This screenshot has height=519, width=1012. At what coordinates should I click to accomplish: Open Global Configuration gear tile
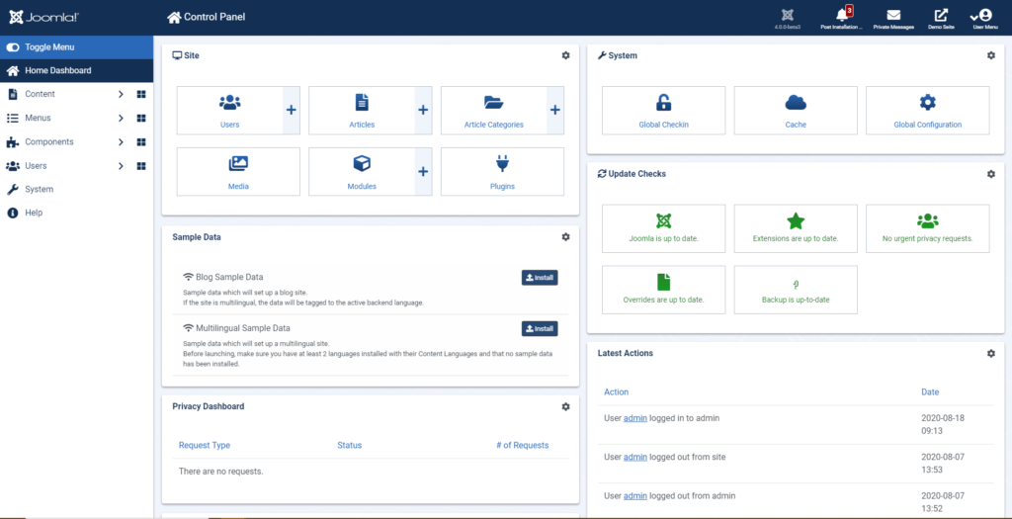pyautogui.click(x=927, y=103)
